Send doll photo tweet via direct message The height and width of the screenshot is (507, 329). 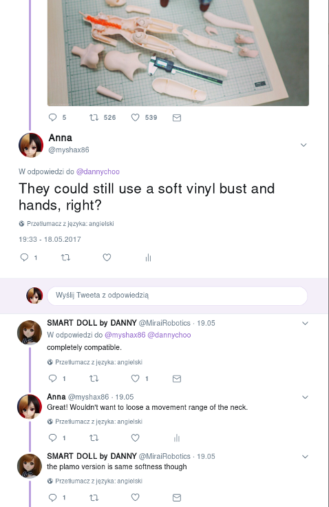[x=177, y=118]
